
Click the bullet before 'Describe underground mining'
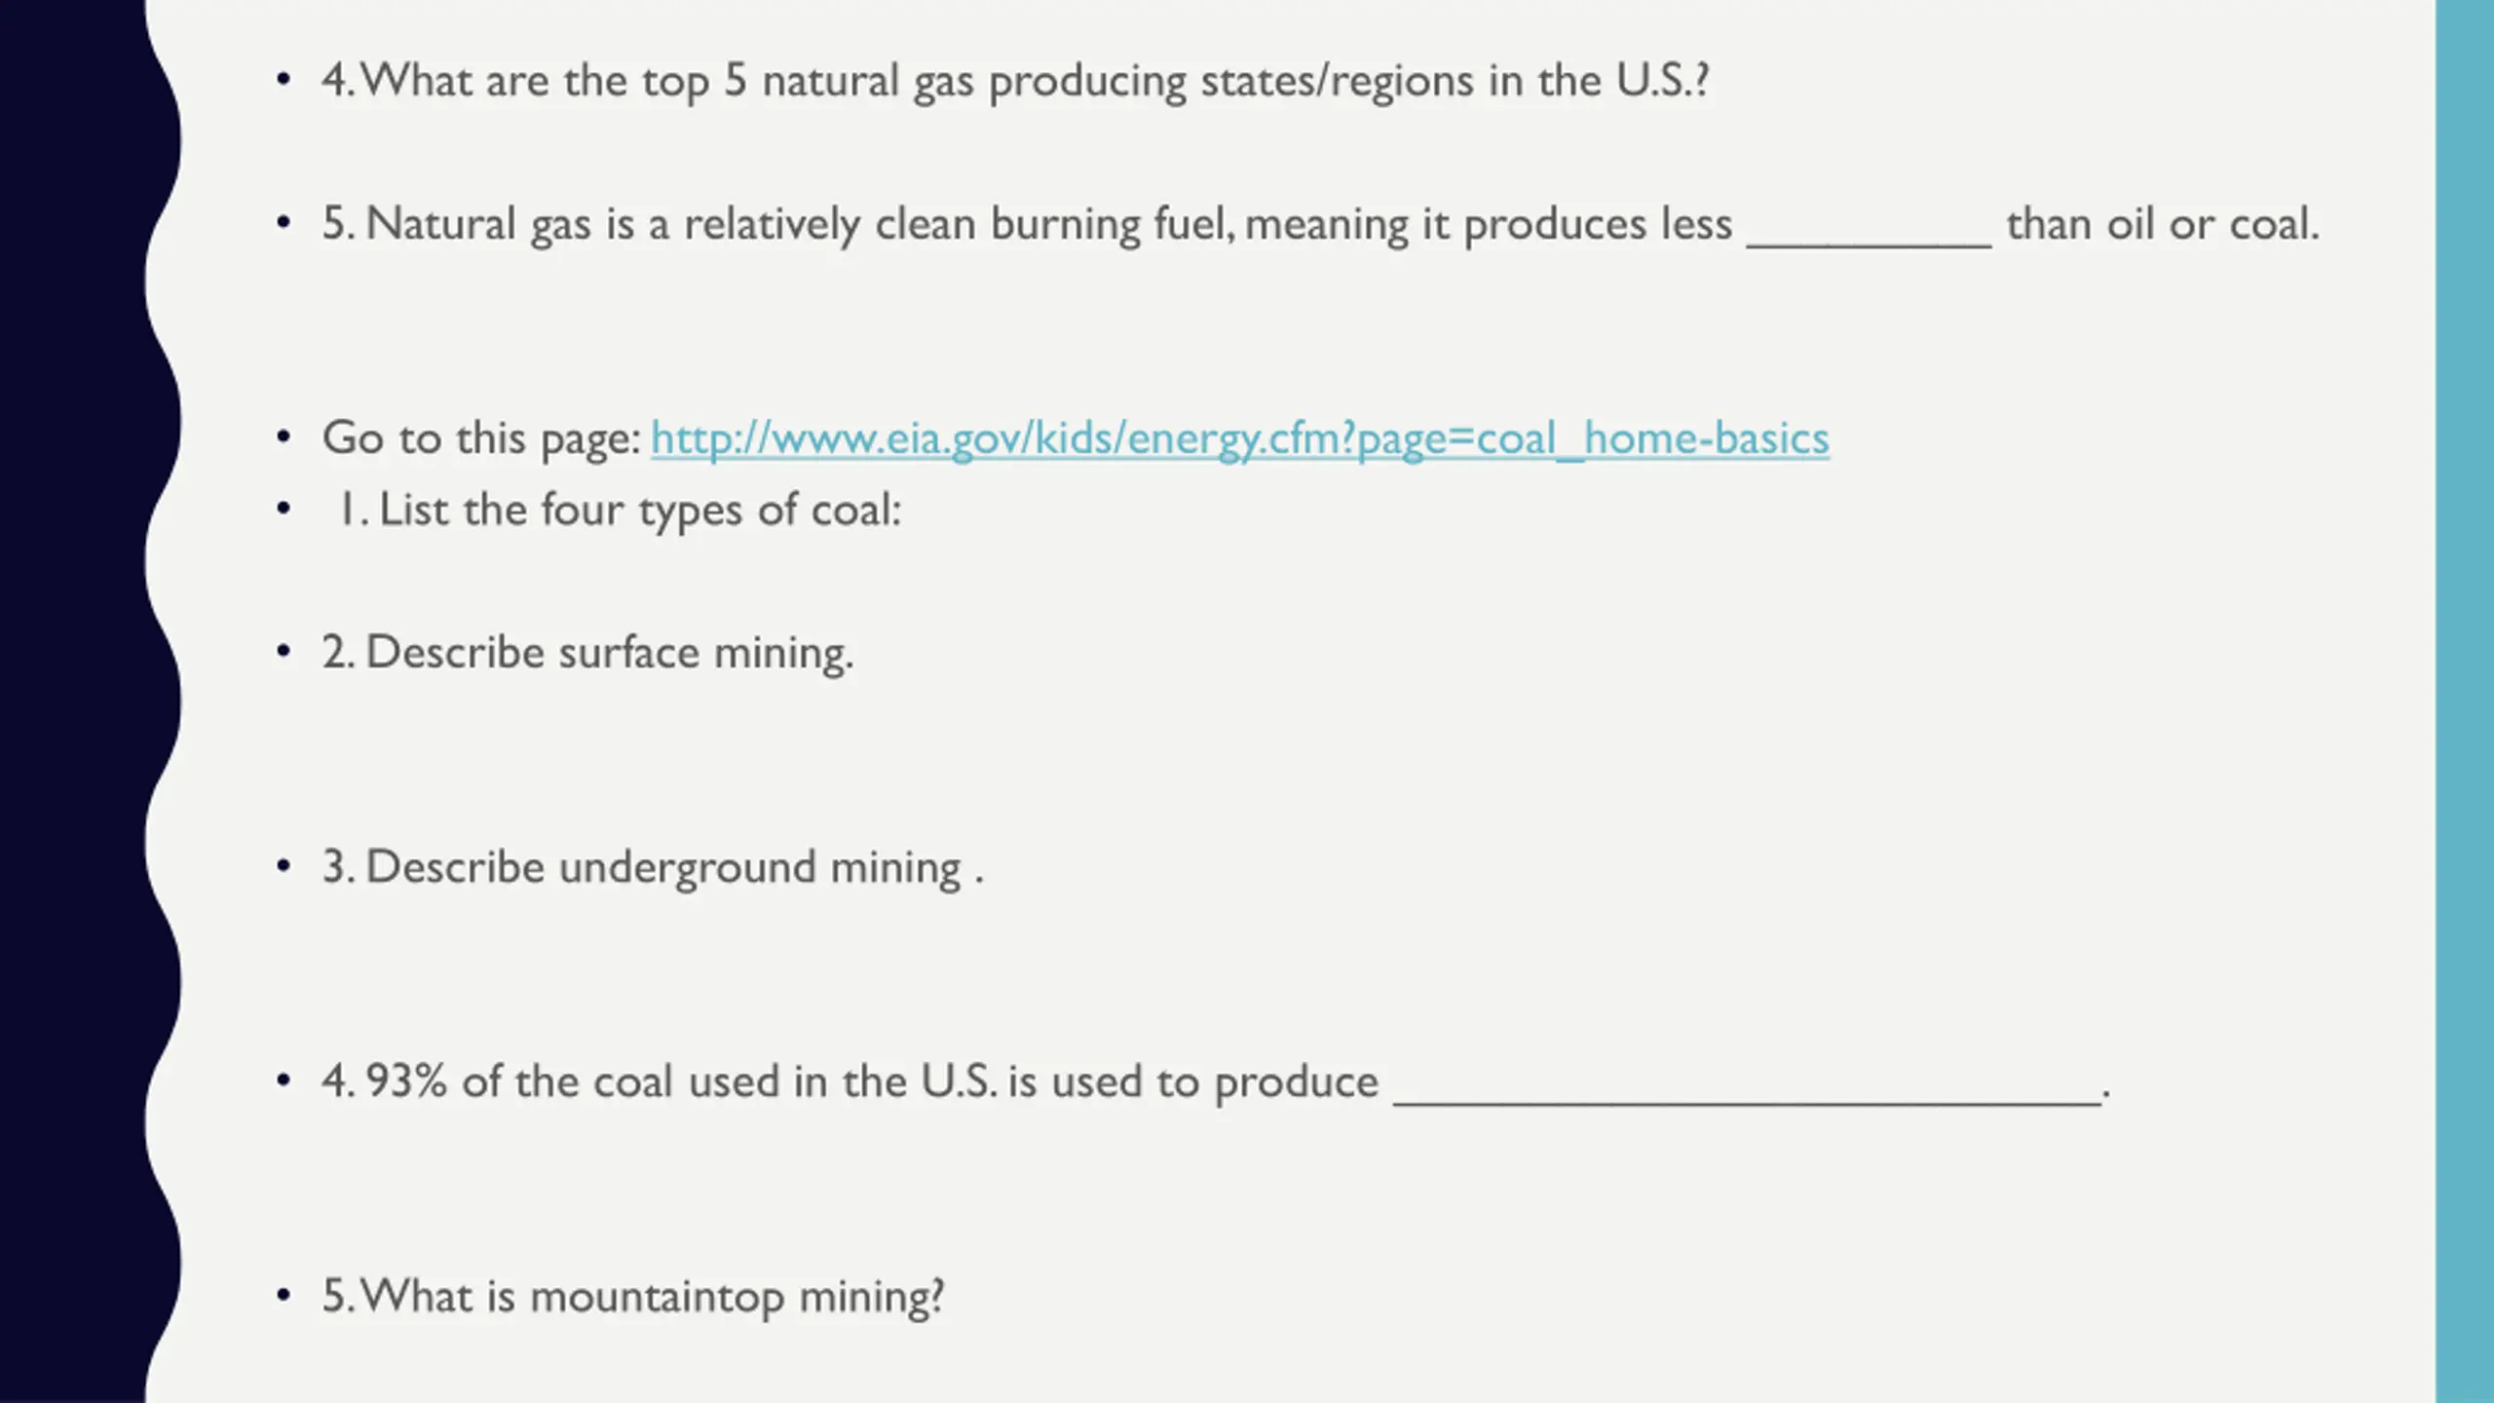(283, 865)
